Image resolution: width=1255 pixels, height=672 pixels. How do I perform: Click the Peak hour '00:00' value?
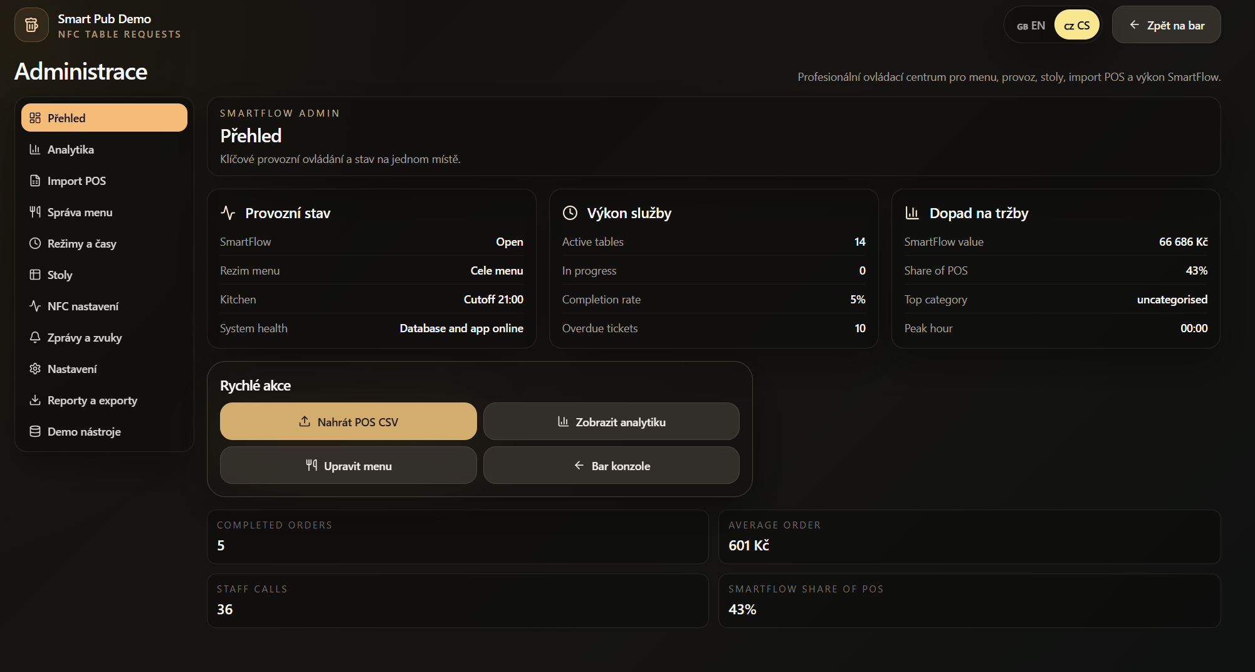pos(1194,328)
